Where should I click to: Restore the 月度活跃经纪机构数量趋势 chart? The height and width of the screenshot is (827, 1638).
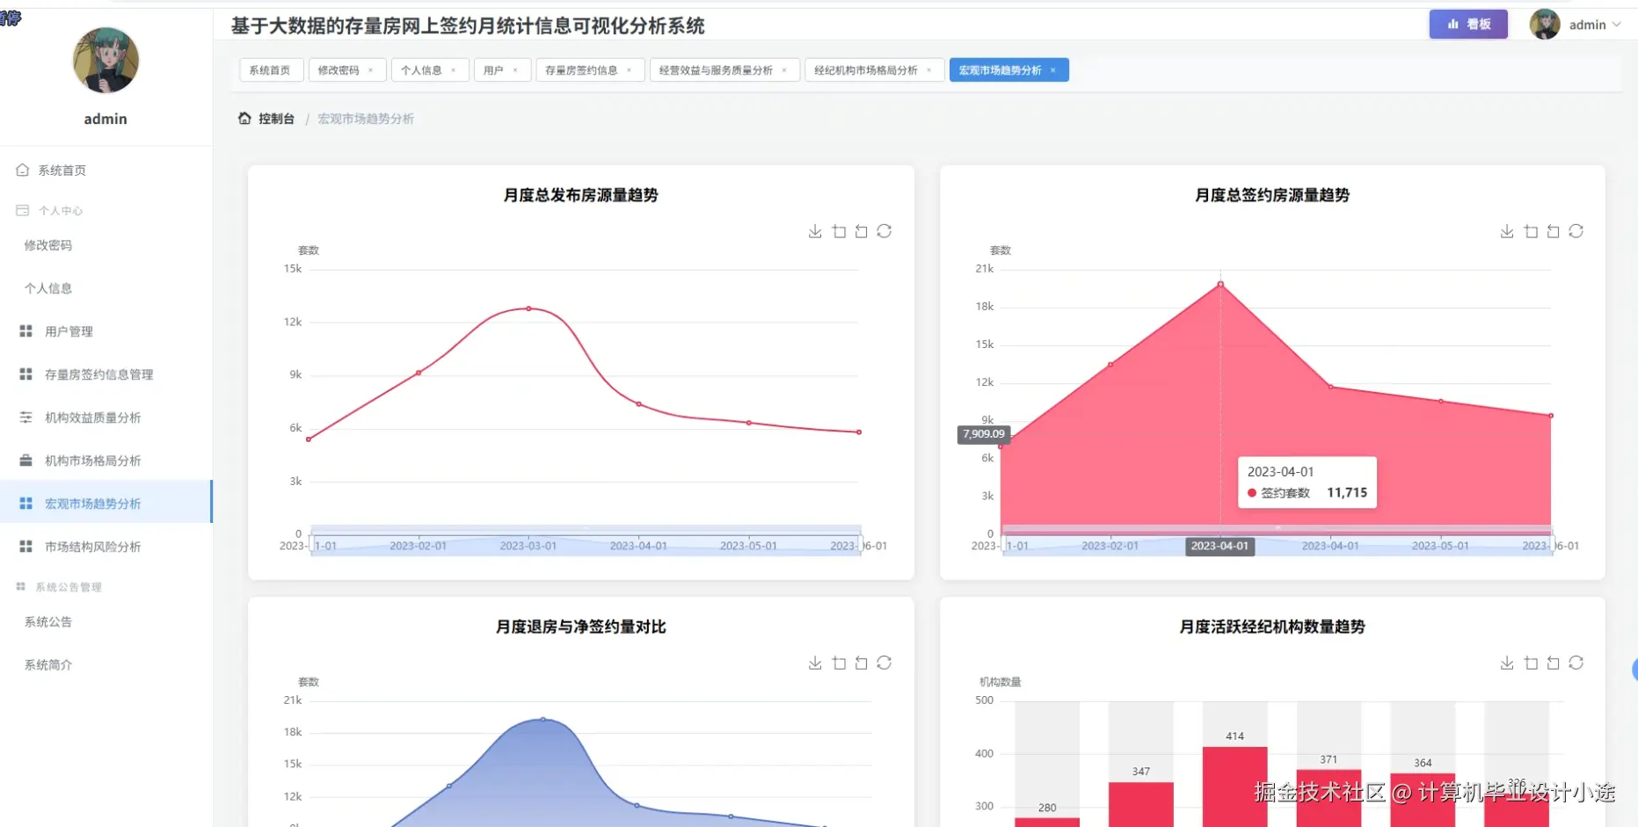tap(1576, 663)
